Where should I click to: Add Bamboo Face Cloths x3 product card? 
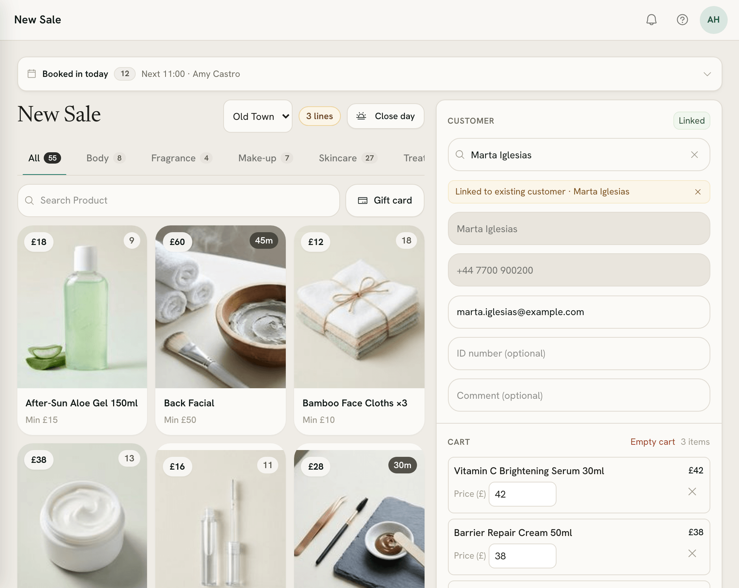359,330
